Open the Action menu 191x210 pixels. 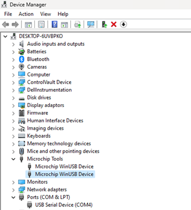(26, 14)
